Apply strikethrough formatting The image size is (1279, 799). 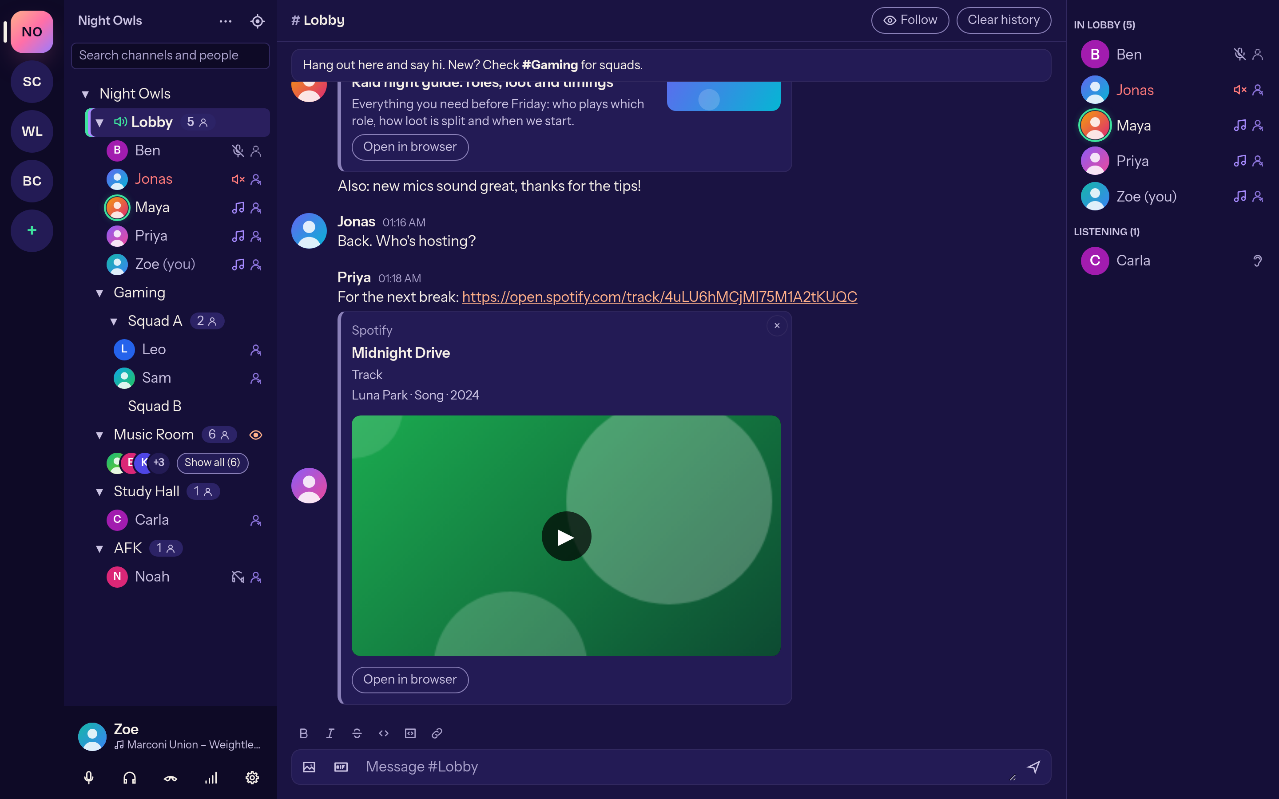point(357,733)
